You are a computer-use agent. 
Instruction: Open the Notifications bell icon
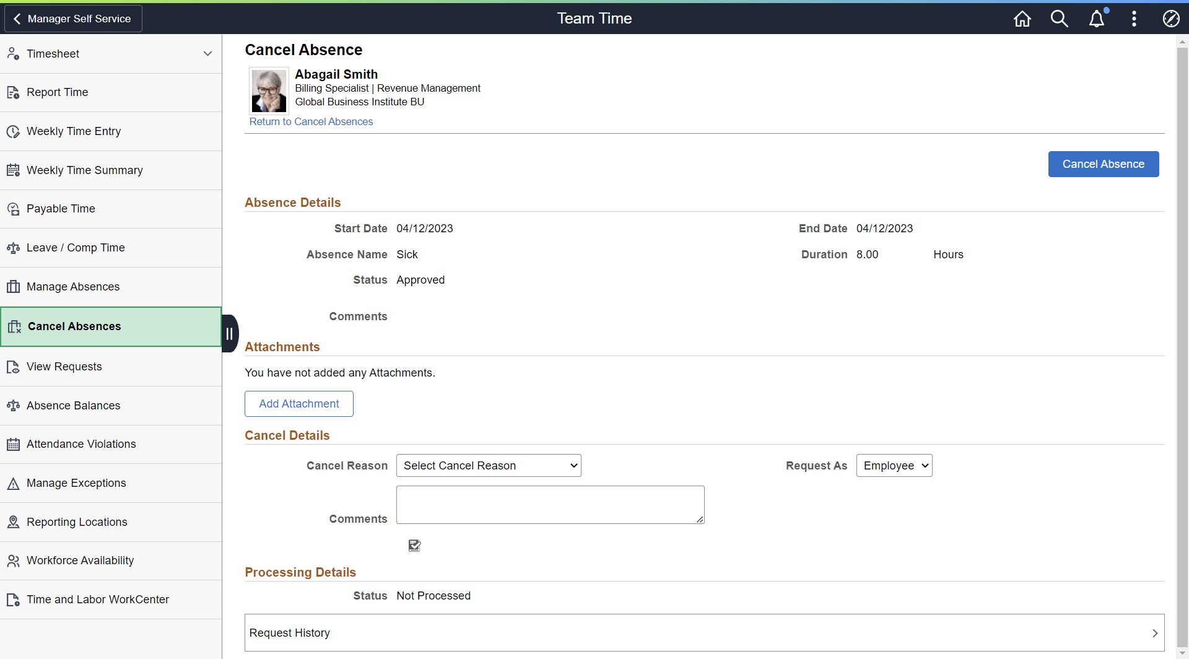(1097, 19)
